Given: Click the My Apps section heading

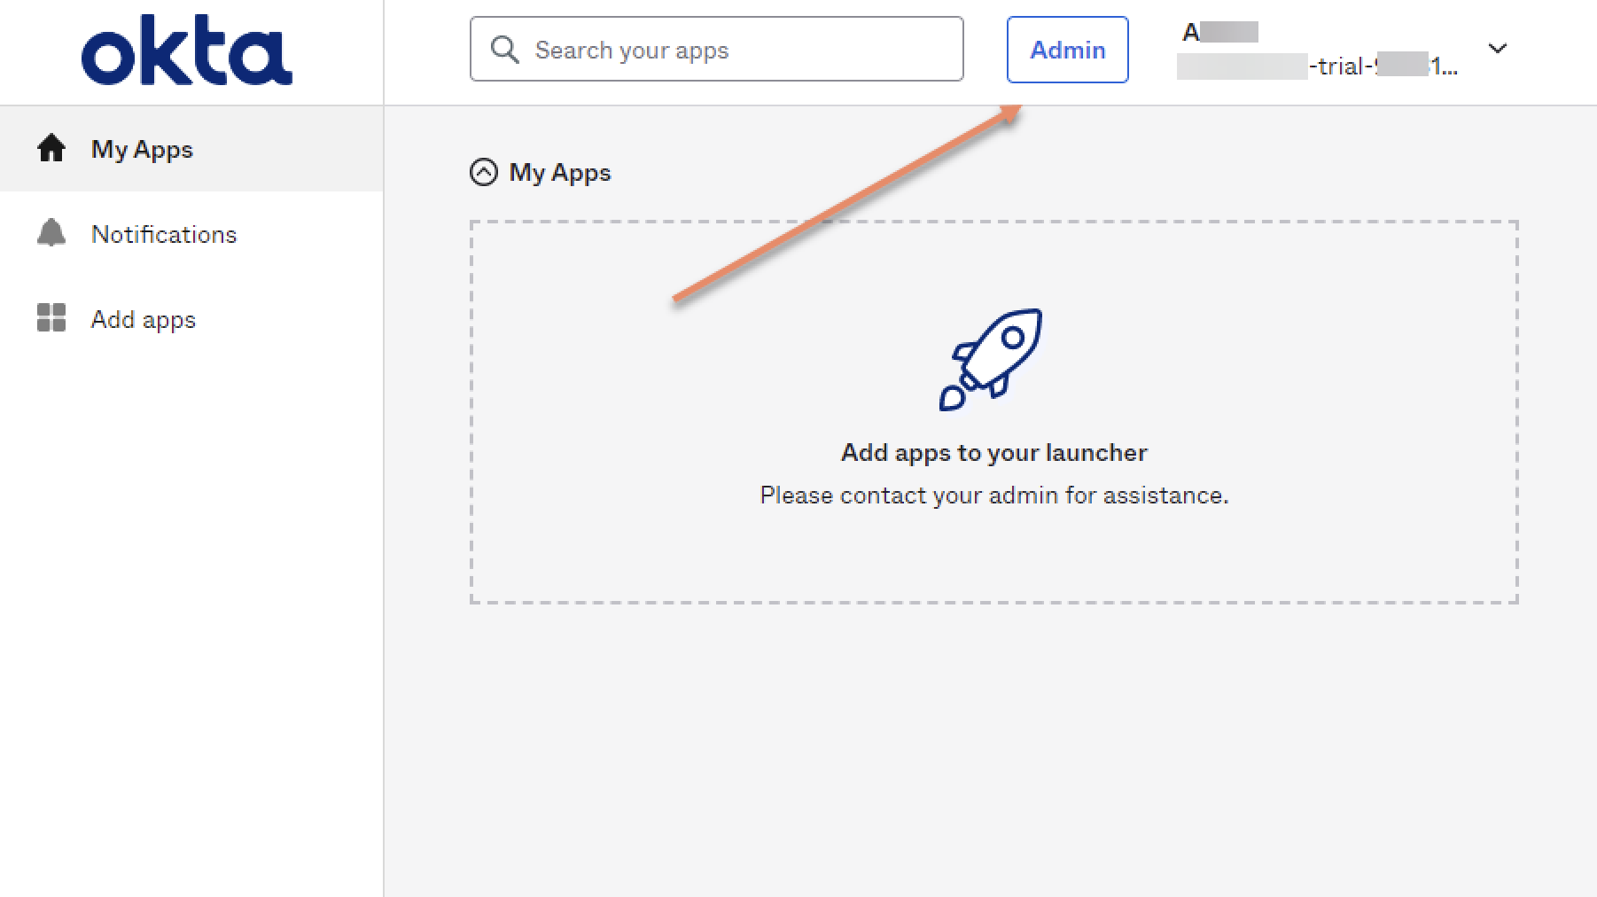Looking at the screenshot, I should [560, 172].
